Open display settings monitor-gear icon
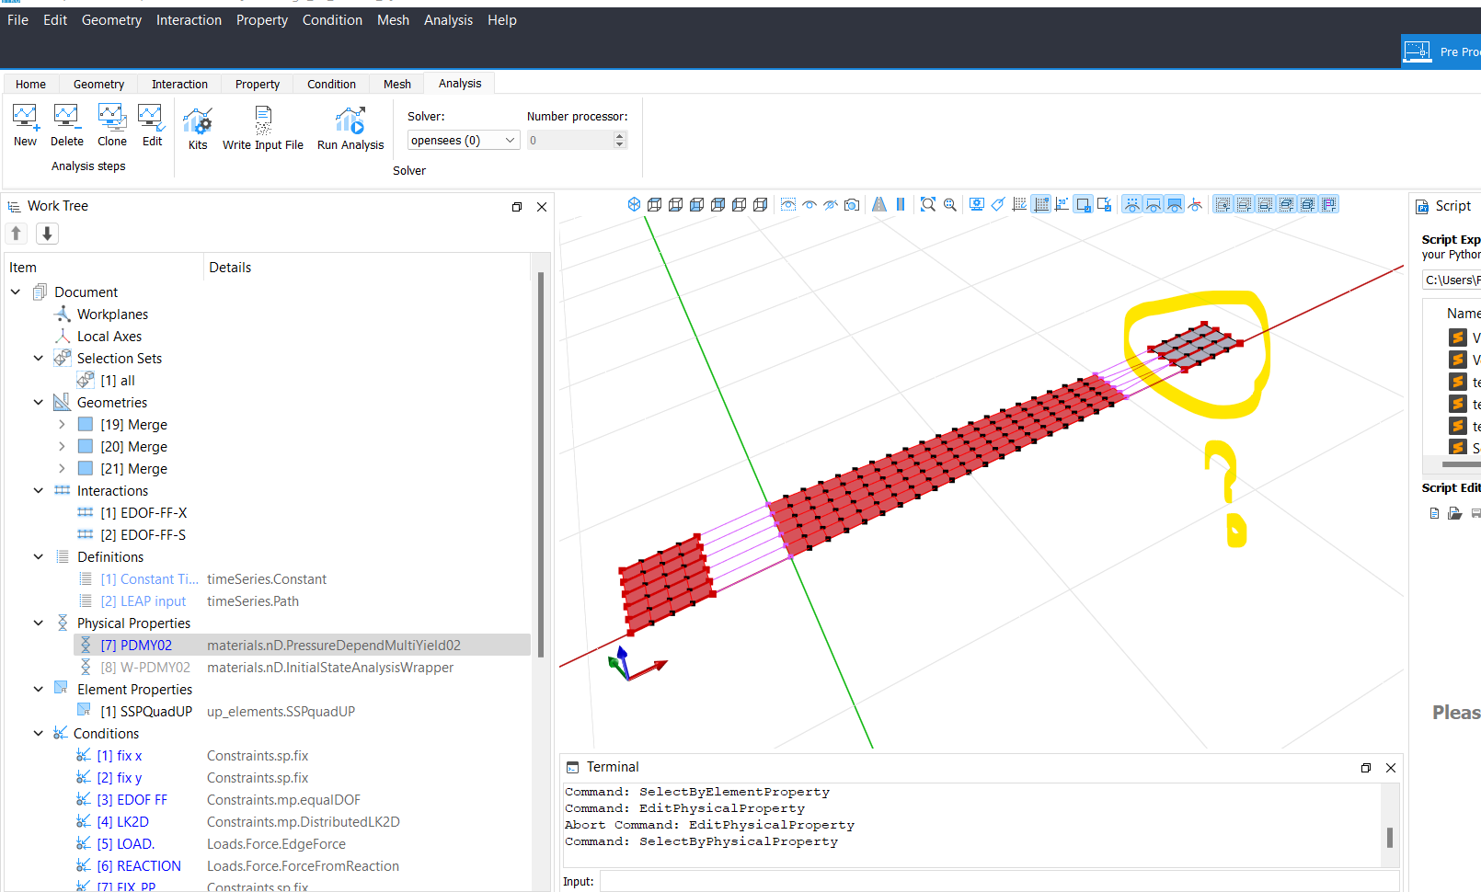The image size is (1481, 892). [977, 204]
